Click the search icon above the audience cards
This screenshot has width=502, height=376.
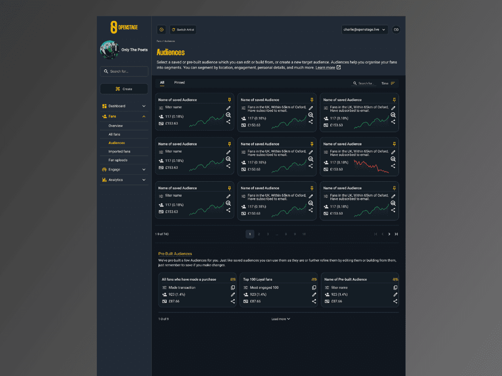(x=355, y=82)
